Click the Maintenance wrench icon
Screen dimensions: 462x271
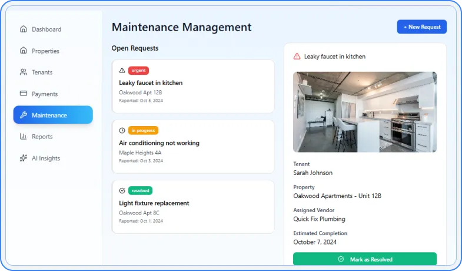24,115
